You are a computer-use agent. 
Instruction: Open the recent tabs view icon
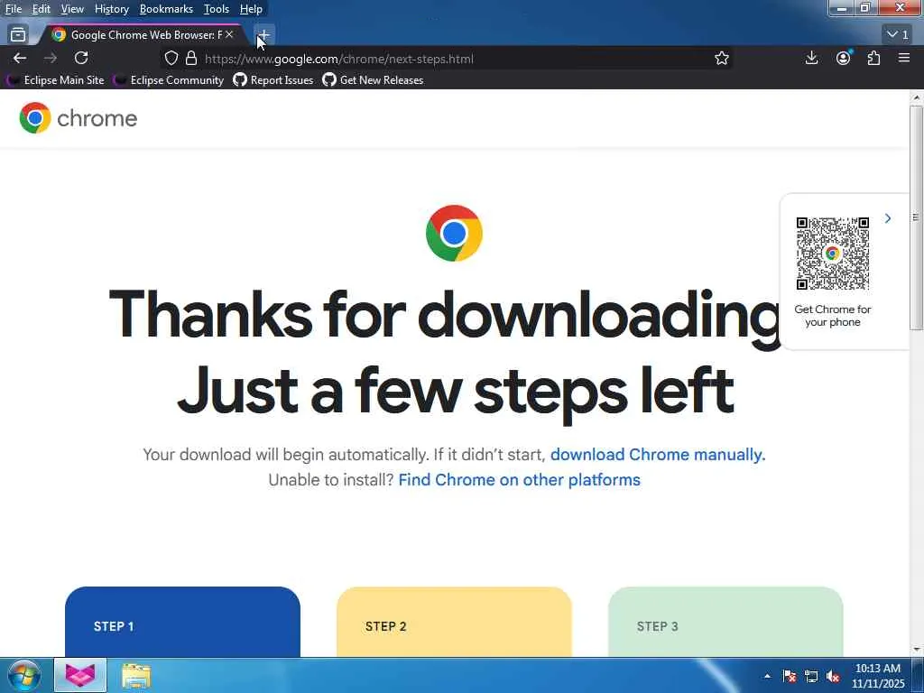(18, 35)
